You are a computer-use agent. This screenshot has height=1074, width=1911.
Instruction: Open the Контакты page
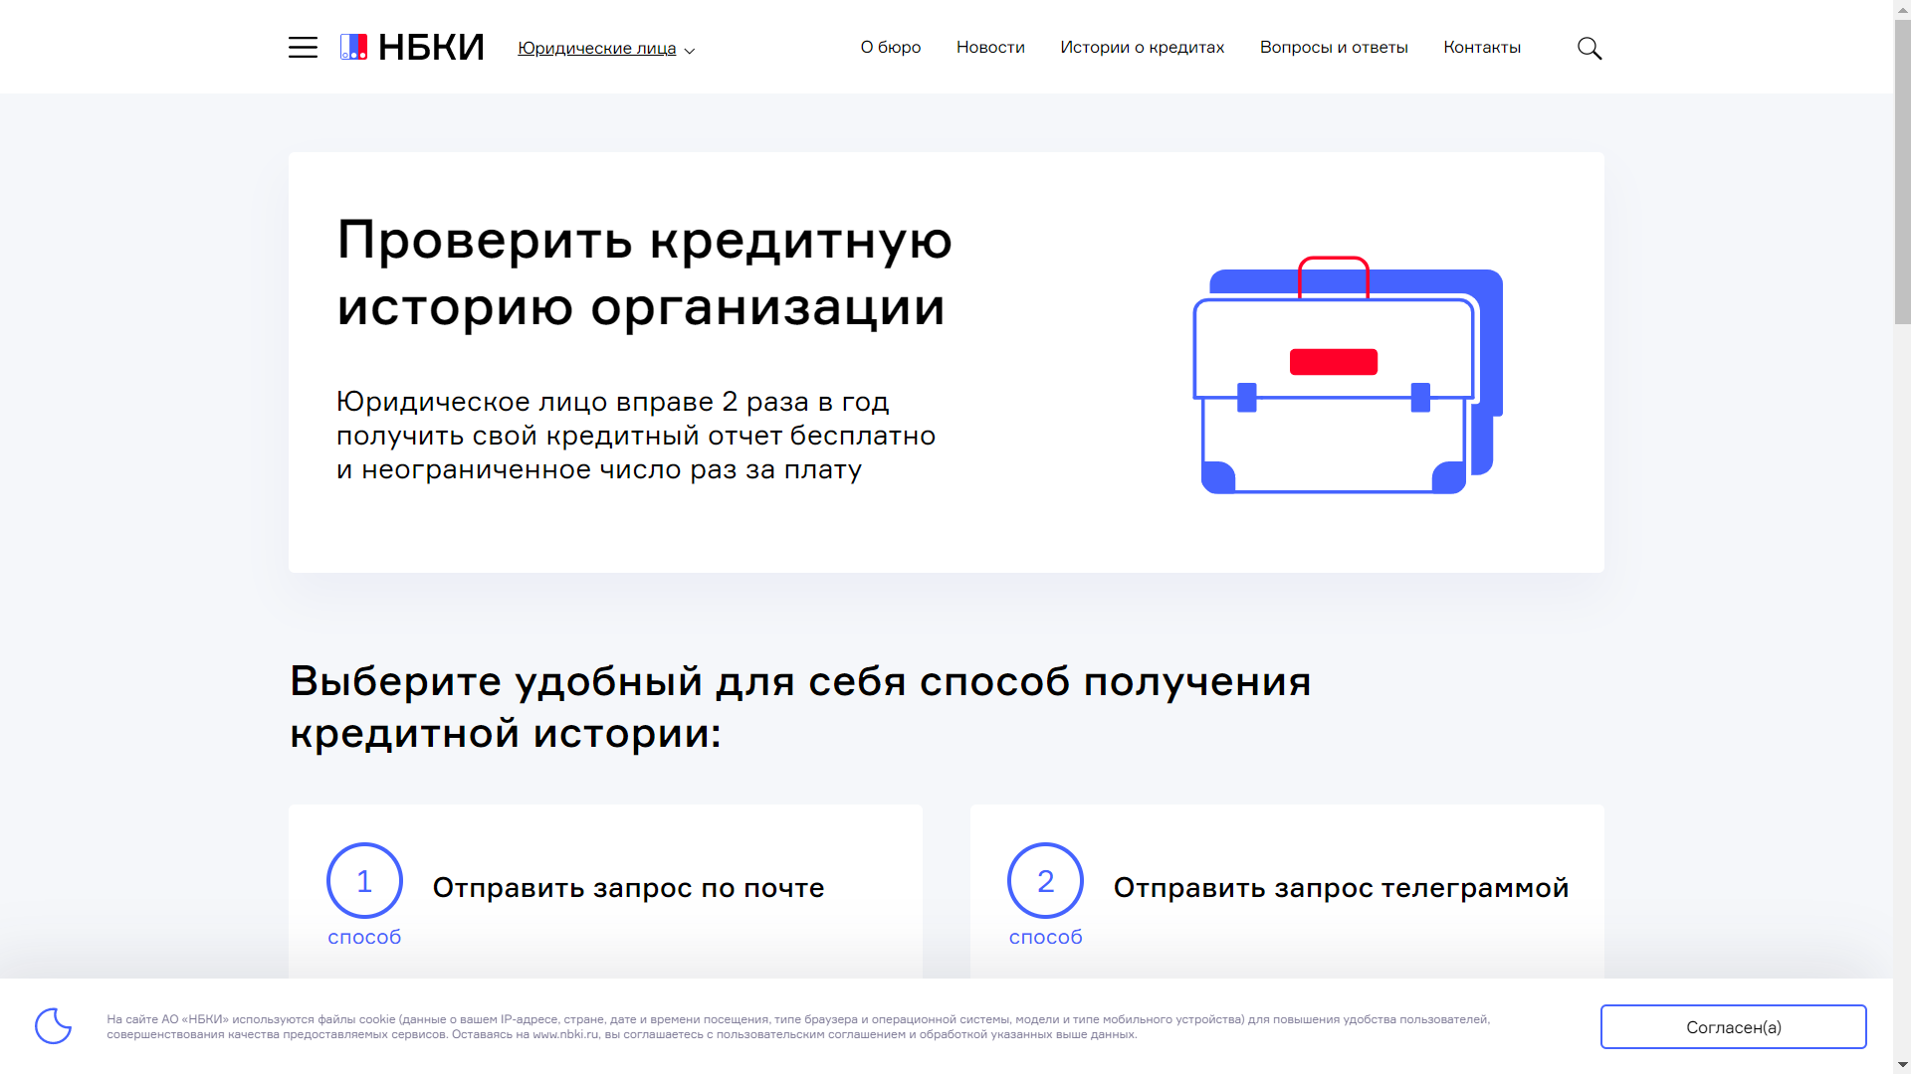click(x=1482, y=47)
